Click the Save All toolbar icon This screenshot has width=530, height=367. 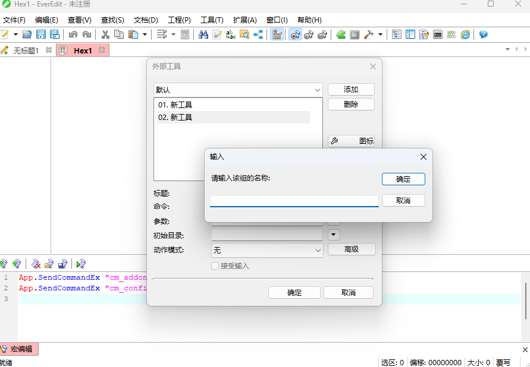click(x=54, y=34)
